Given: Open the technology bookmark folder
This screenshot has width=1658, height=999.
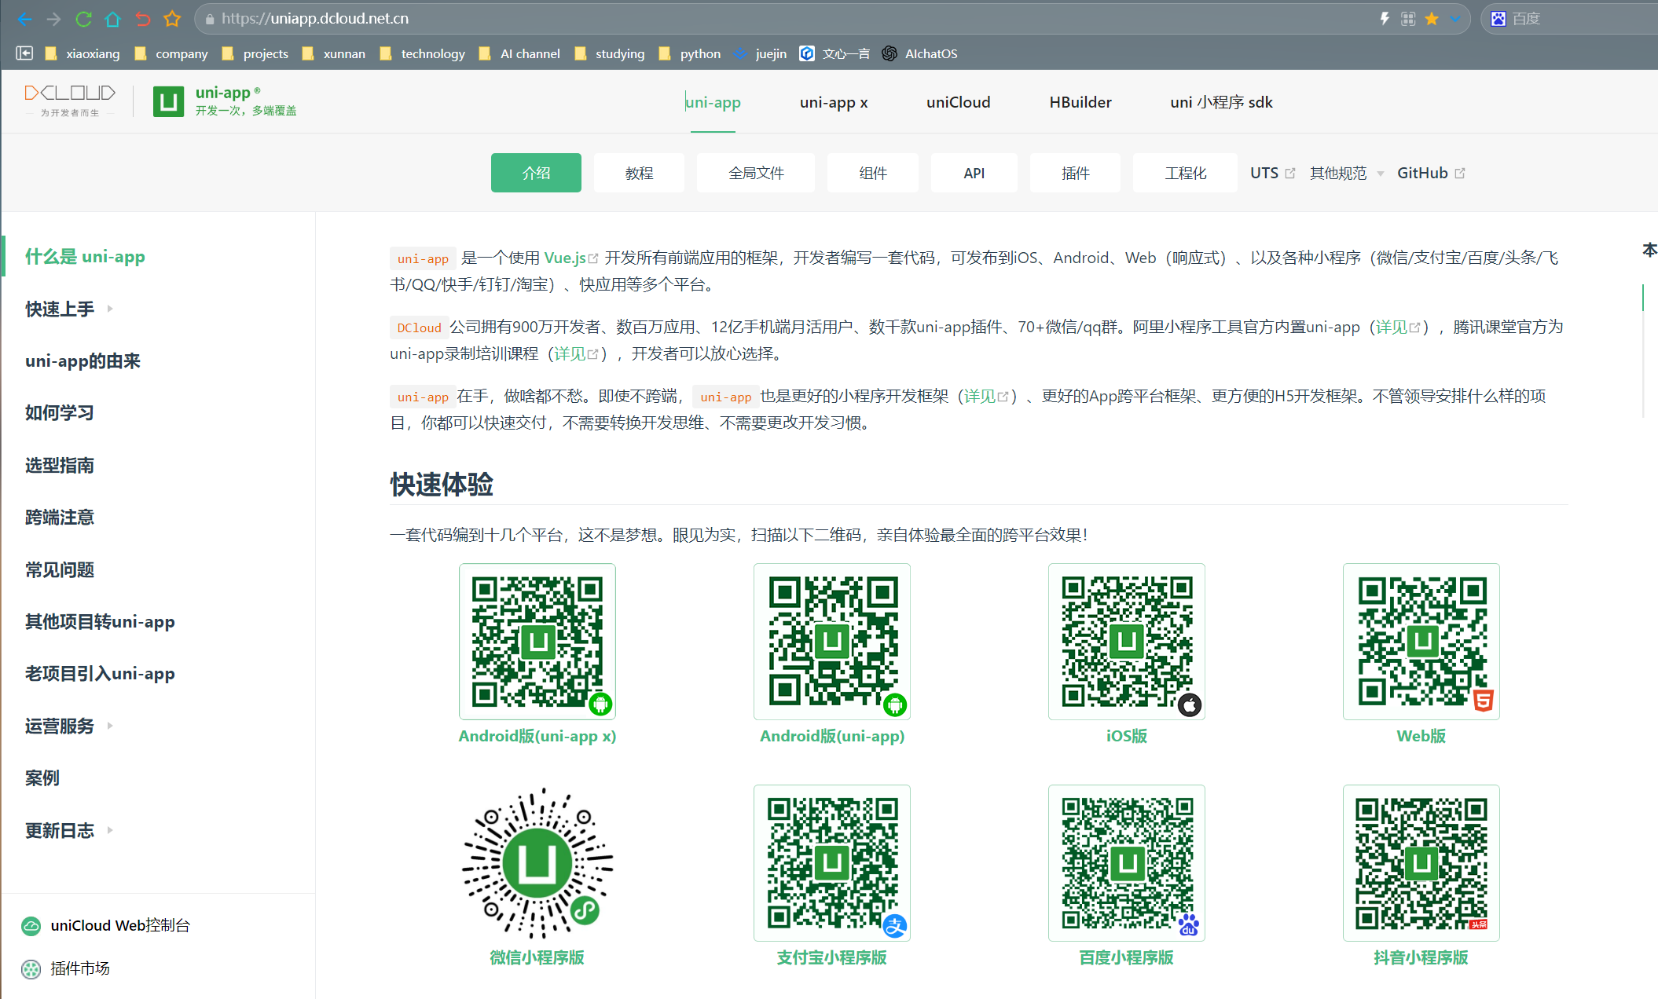Looking at the screenshot, I should click(423, 53).
